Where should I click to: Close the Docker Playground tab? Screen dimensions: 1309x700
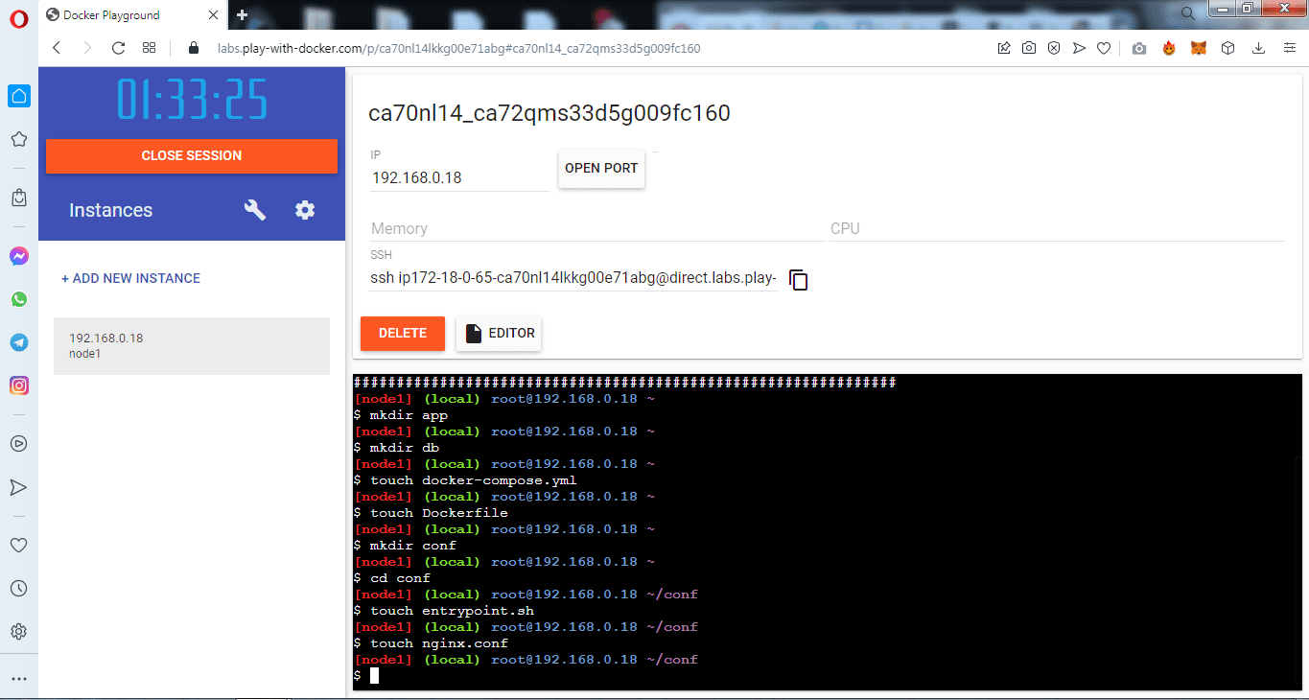(213, 14)
